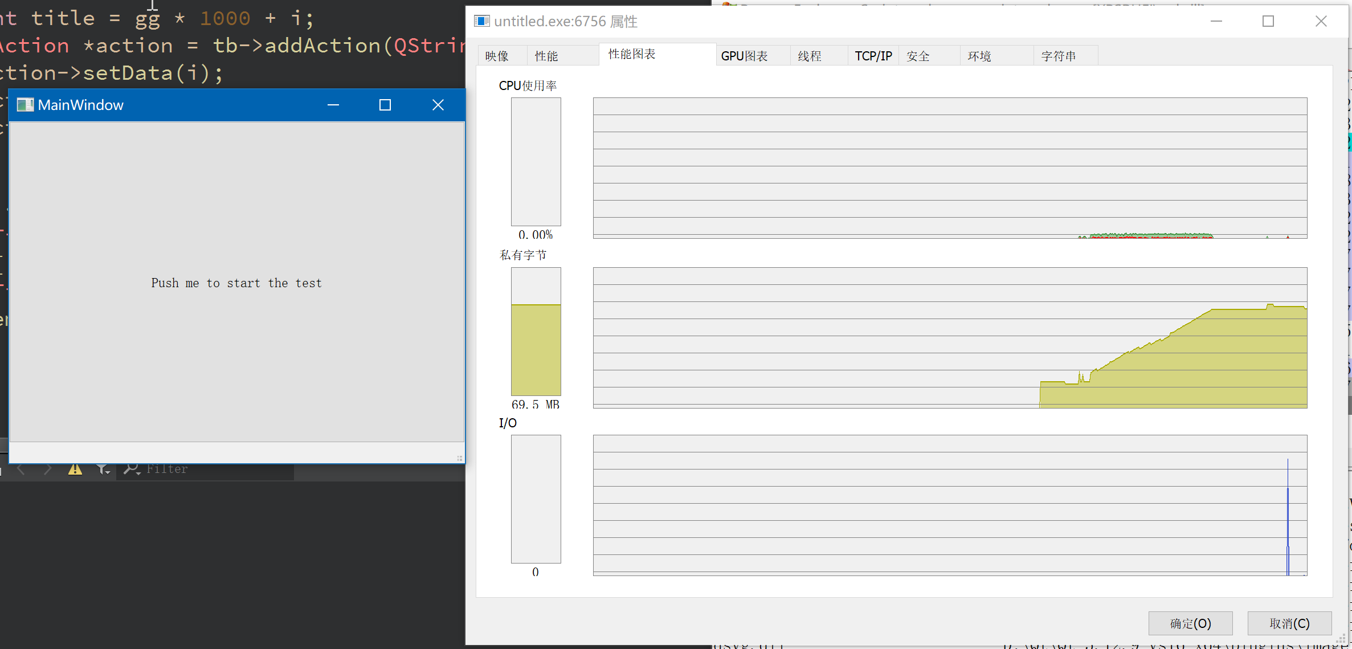
Task: Open the 线程 tab
Action: [809, 56]
